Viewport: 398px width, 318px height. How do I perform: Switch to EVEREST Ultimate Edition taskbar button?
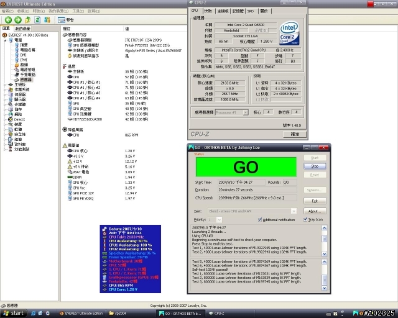(x=81, y=314)
